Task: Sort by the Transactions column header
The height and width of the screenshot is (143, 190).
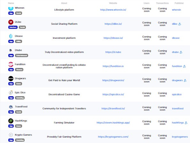Action: pos(162,3)
